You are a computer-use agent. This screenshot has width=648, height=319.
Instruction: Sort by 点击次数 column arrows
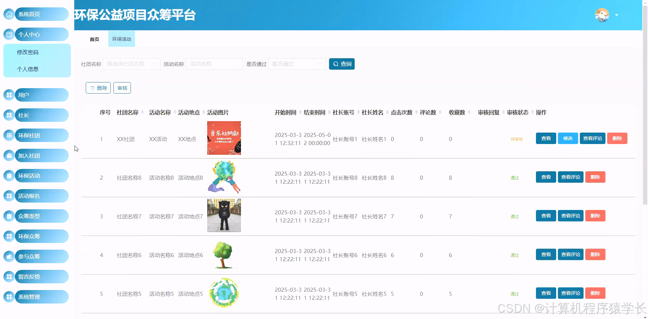[x=416, y=112]
